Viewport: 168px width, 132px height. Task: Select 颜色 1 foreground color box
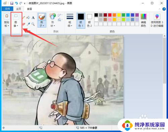coord(81,20)
